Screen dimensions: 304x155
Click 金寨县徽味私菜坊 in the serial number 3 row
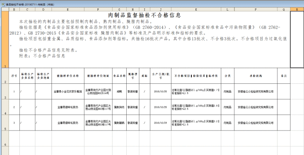coord(68,123)
